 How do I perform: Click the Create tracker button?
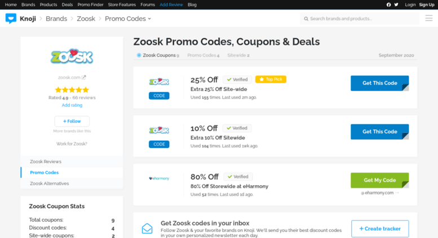pos(380,228)
